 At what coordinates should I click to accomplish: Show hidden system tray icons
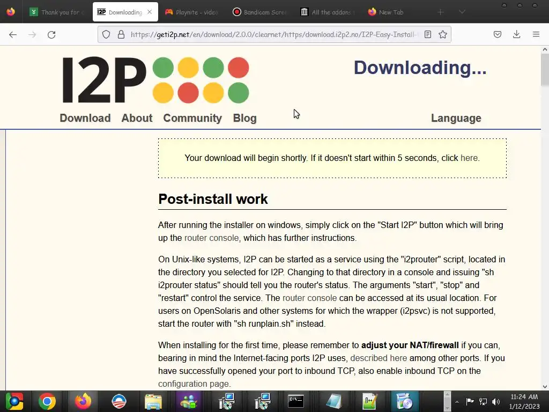point(457,402)
